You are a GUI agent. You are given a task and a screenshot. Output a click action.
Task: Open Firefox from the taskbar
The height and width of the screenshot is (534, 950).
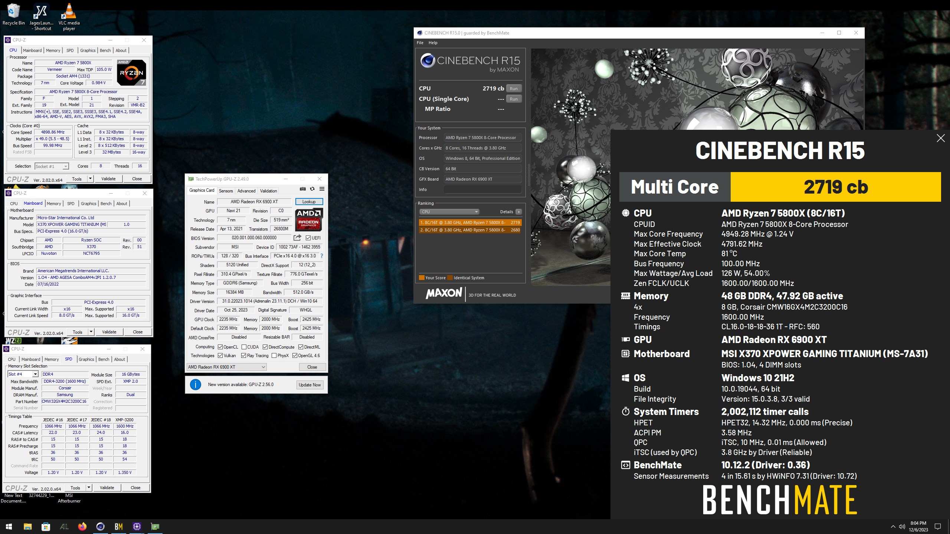click(82, 526)
